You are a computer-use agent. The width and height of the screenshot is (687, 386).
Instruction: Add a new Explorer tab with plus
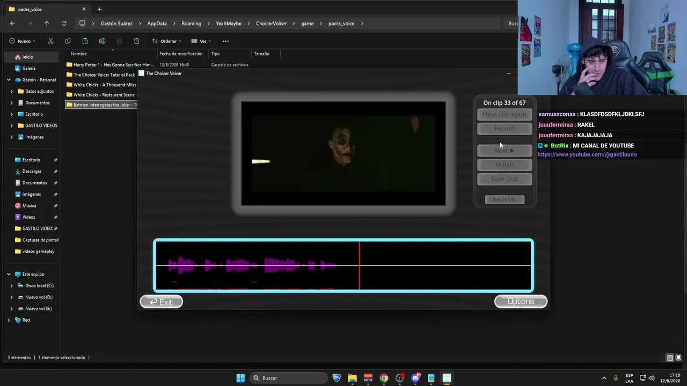pyautogui.click(x=99, y=9)
